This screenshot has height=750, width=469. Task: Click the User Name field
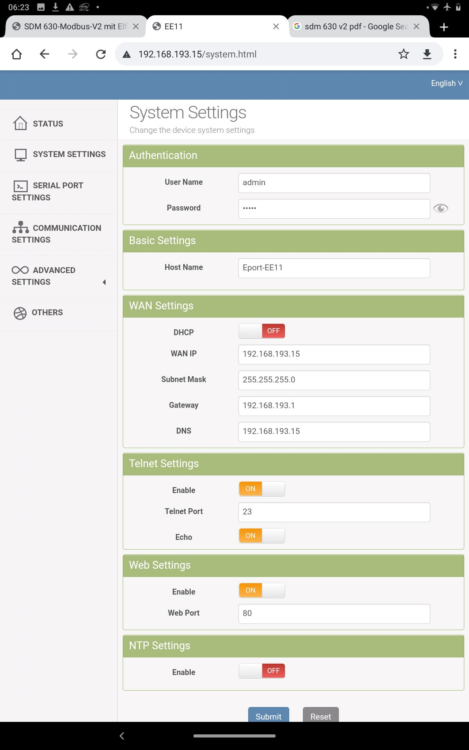(x=334, y=183)
